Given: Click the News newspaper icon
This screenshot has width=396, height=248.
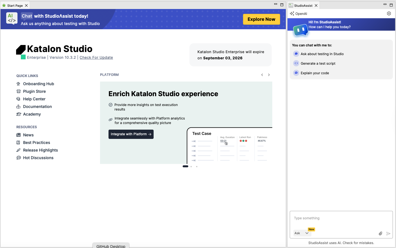Looking at the screenshot, I should click(x=18, y=135).
